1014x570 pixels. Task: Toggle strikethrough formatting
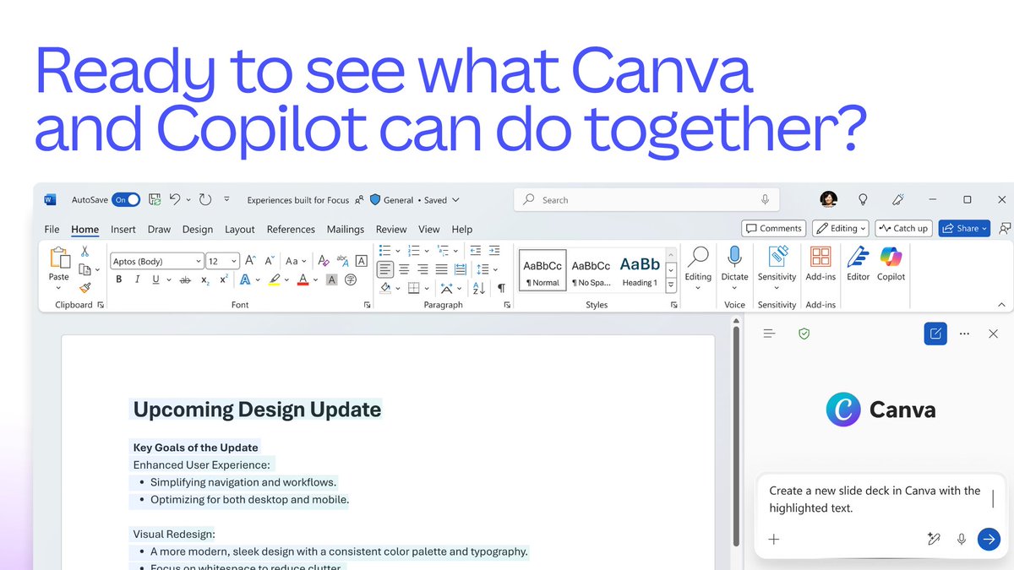(185, 280)
